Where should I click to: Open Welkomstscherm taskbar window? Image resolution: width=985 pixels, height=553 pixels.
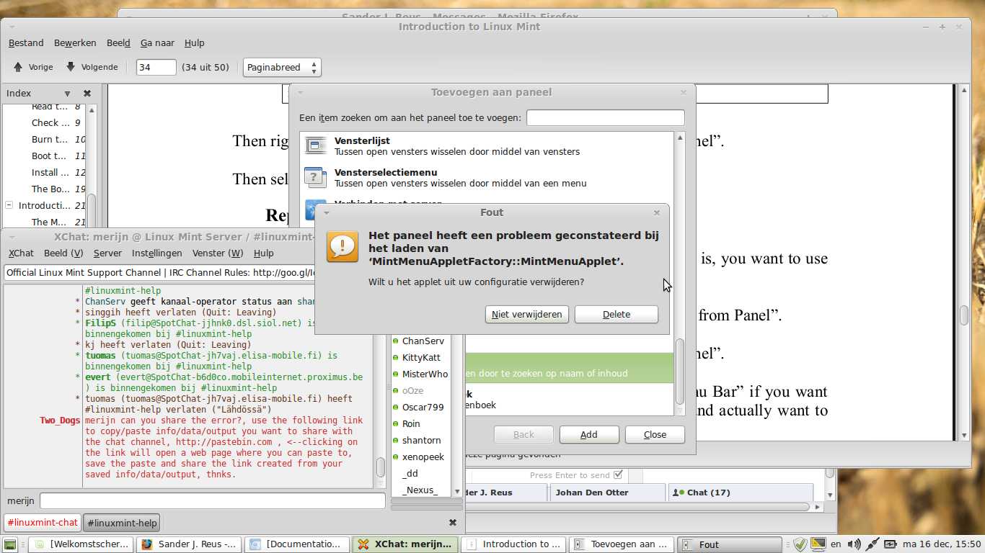point(82,544)
